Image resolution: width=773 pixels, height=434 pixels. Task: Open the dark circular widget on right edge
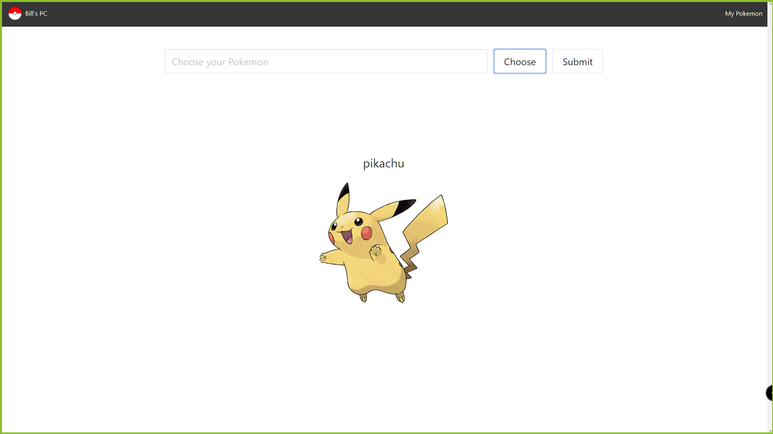[768, 393]
